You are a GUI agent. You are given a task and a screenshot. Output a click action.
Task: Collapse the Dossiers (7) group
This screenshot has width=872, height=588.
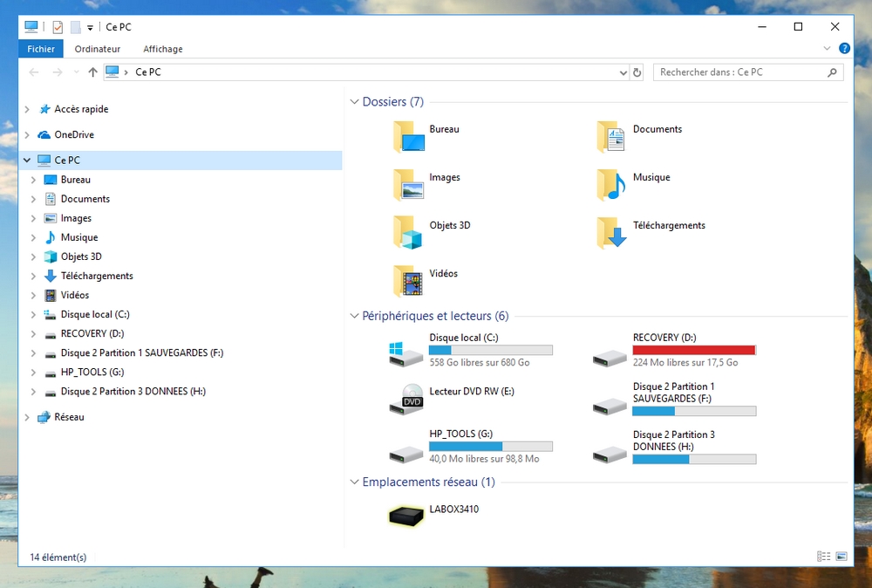pos(354,102)
